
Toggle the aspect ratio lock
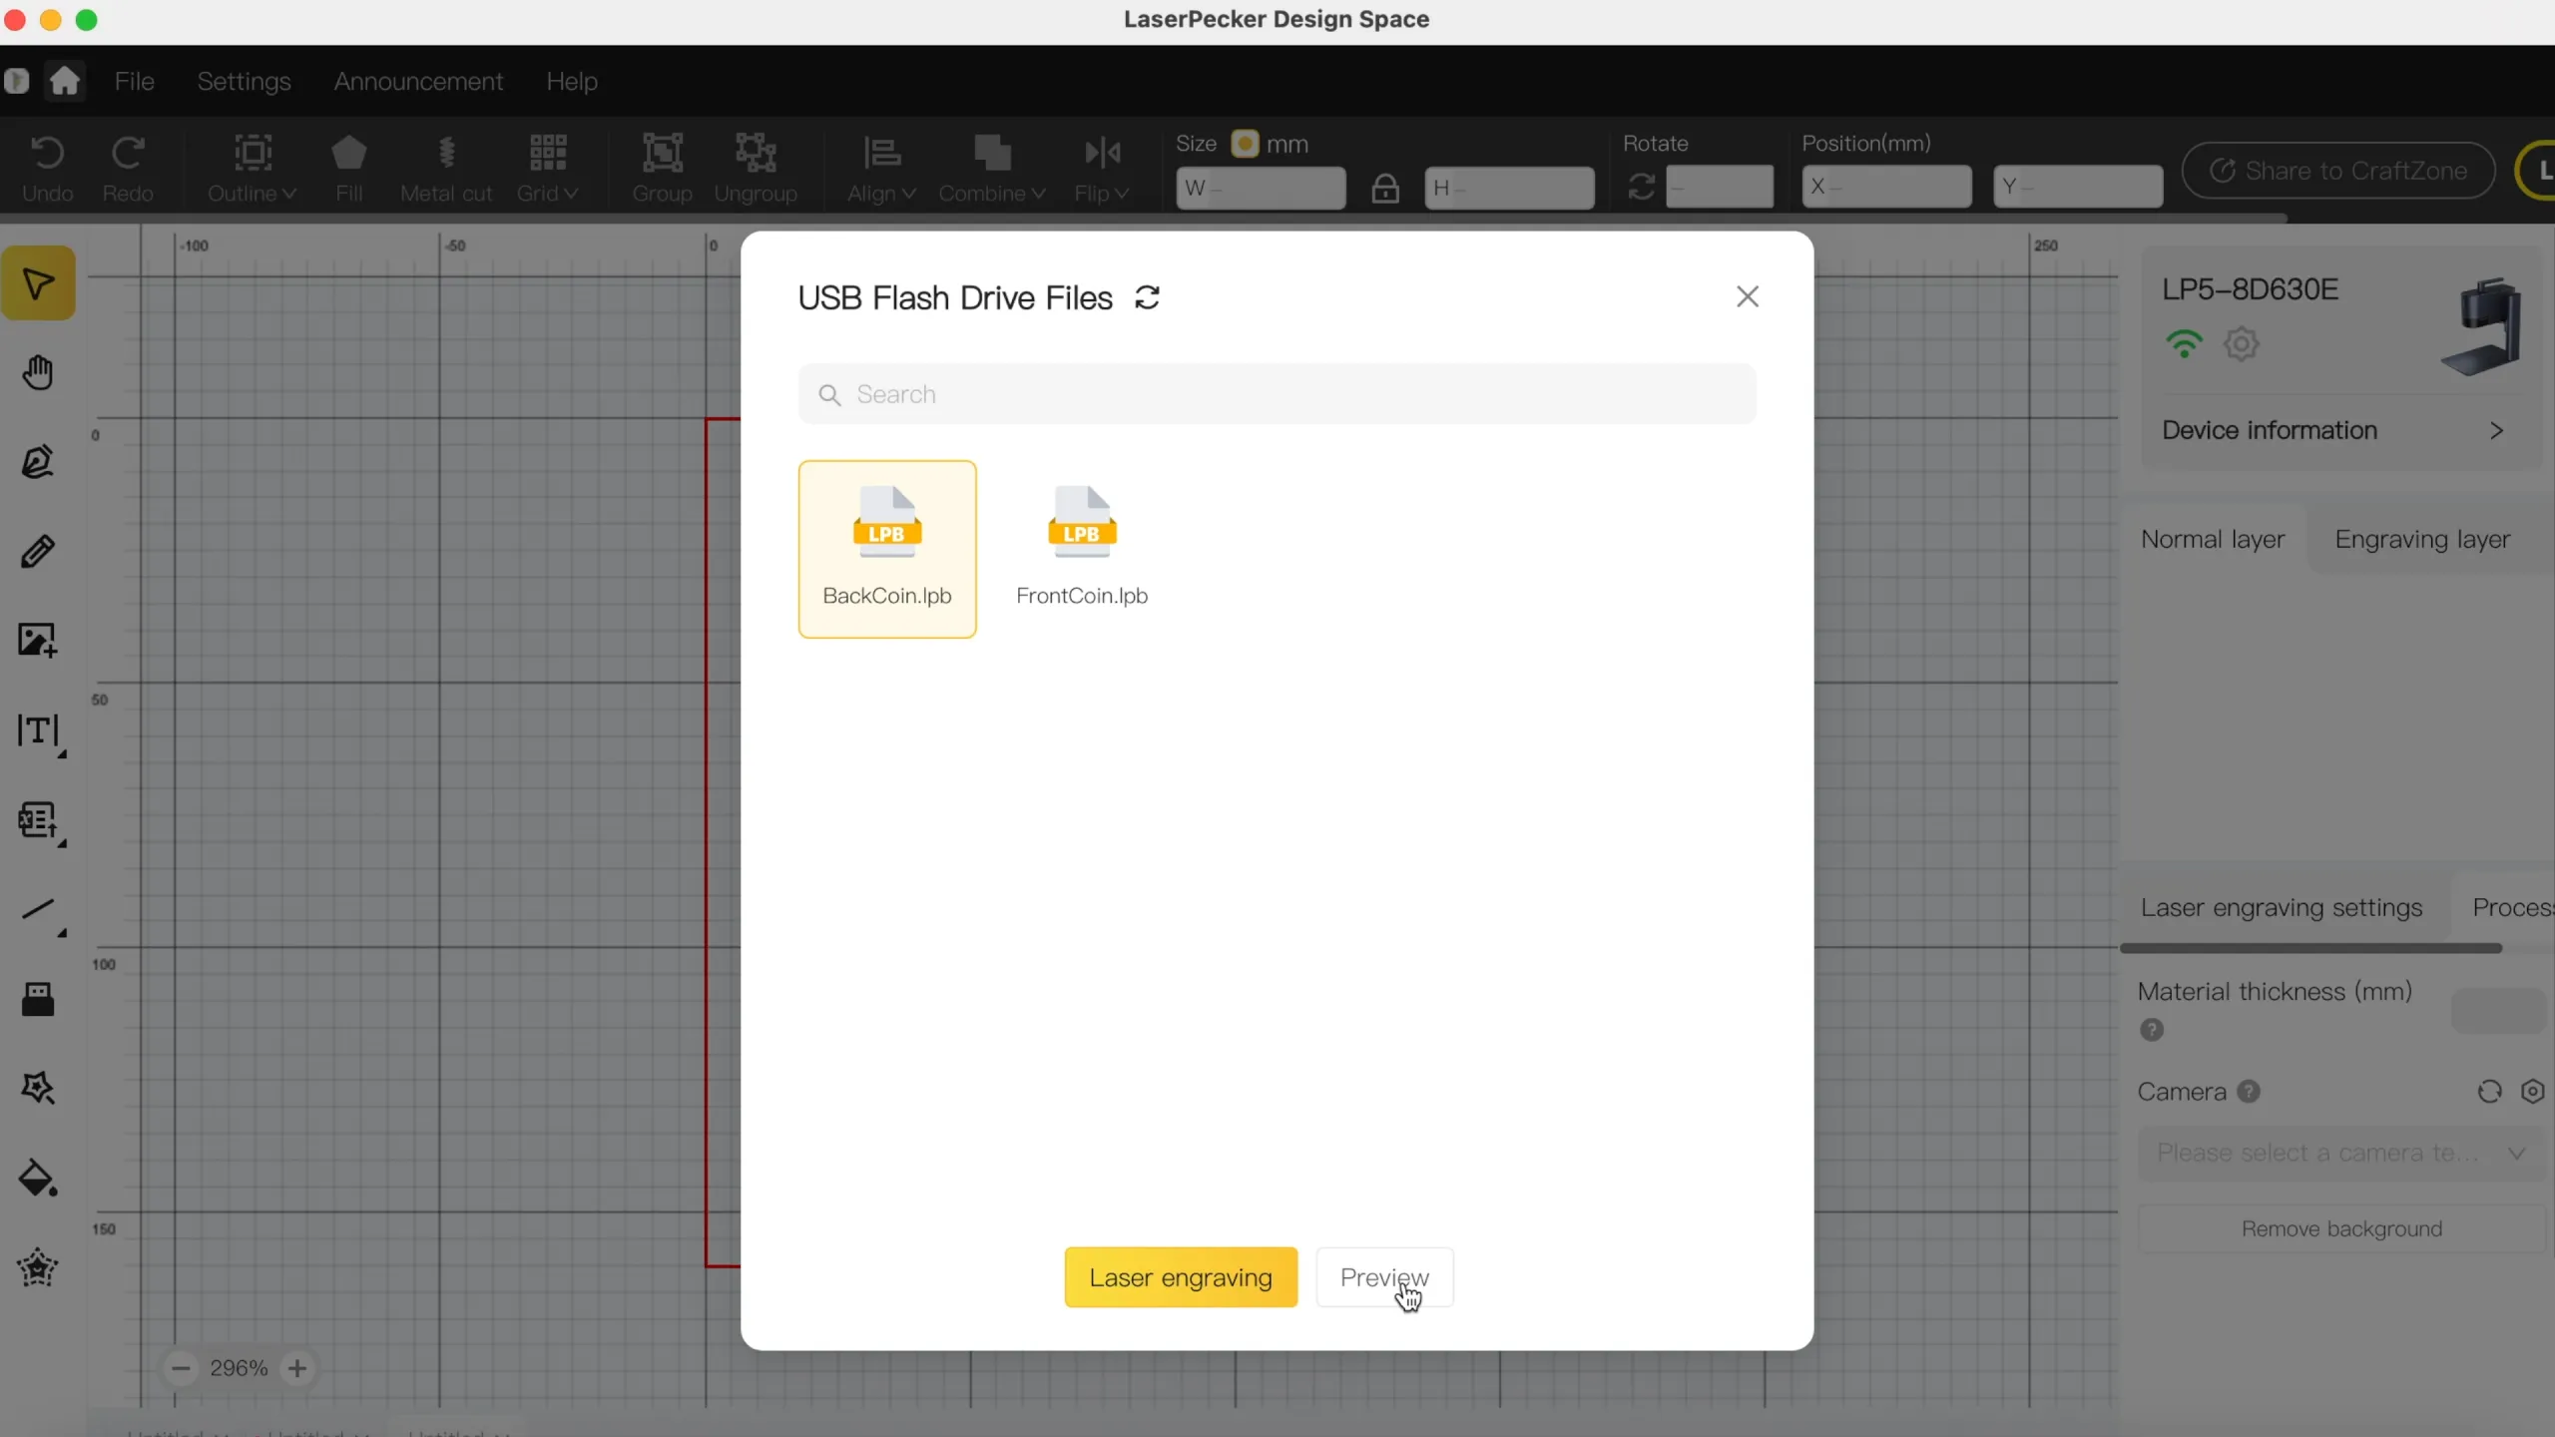(x=1385, y=188)
